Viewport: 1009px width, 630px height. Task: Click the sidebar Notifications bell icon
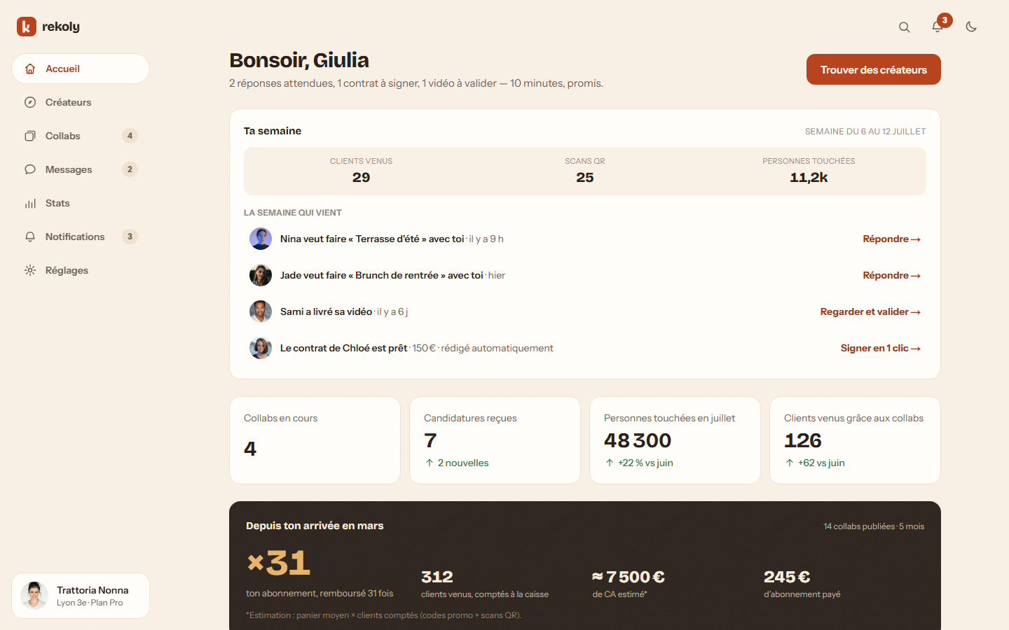coord(30,237)
